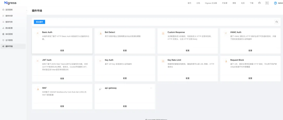
Task: Click the blue 添加插件 button
Action: tap(40, 22)
